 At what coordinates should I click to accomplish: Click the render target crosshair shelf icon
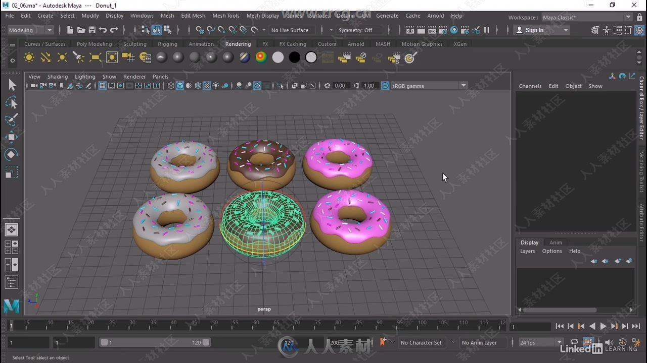(410, 57)
